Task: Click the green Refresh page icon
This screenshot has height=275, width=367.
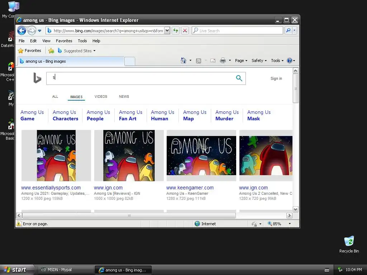Action: click(176, 31)
